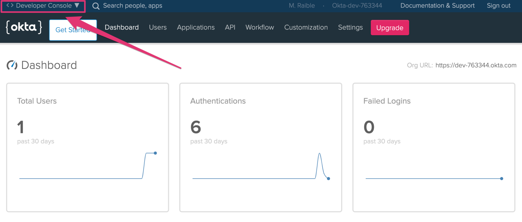Open the Workflow menu
This screenshot has width=522, height=222.
click(x=260, y=27)
